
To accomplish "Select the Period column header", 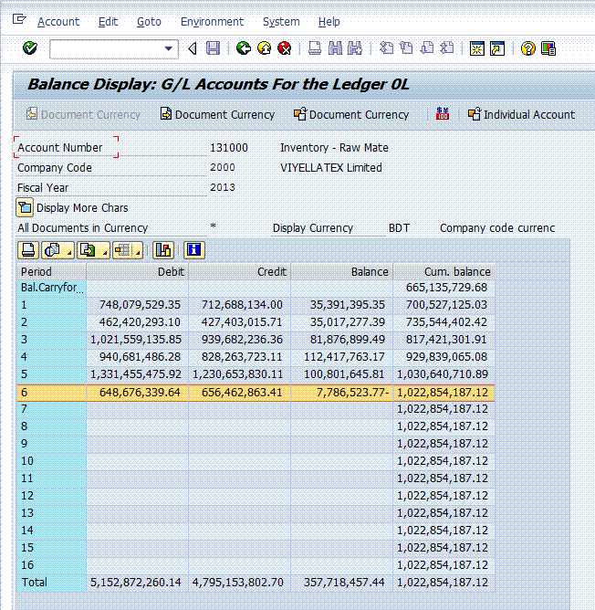I will coord(51,271).
